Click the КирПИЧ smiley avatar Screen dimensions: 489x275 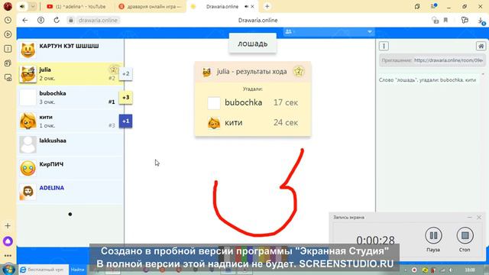coord(28,169)
